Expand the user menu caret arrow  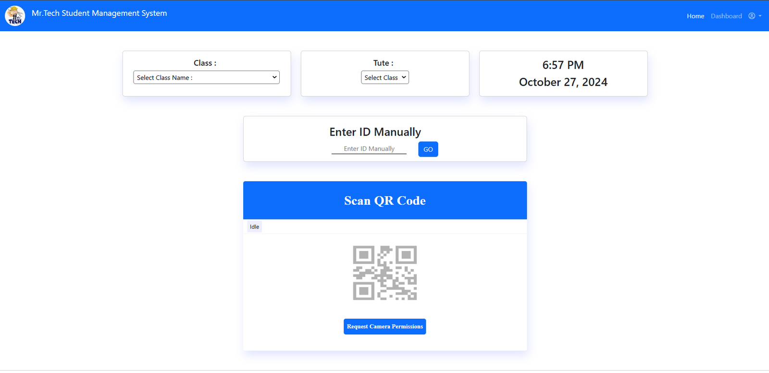click(x=760, y=16)
